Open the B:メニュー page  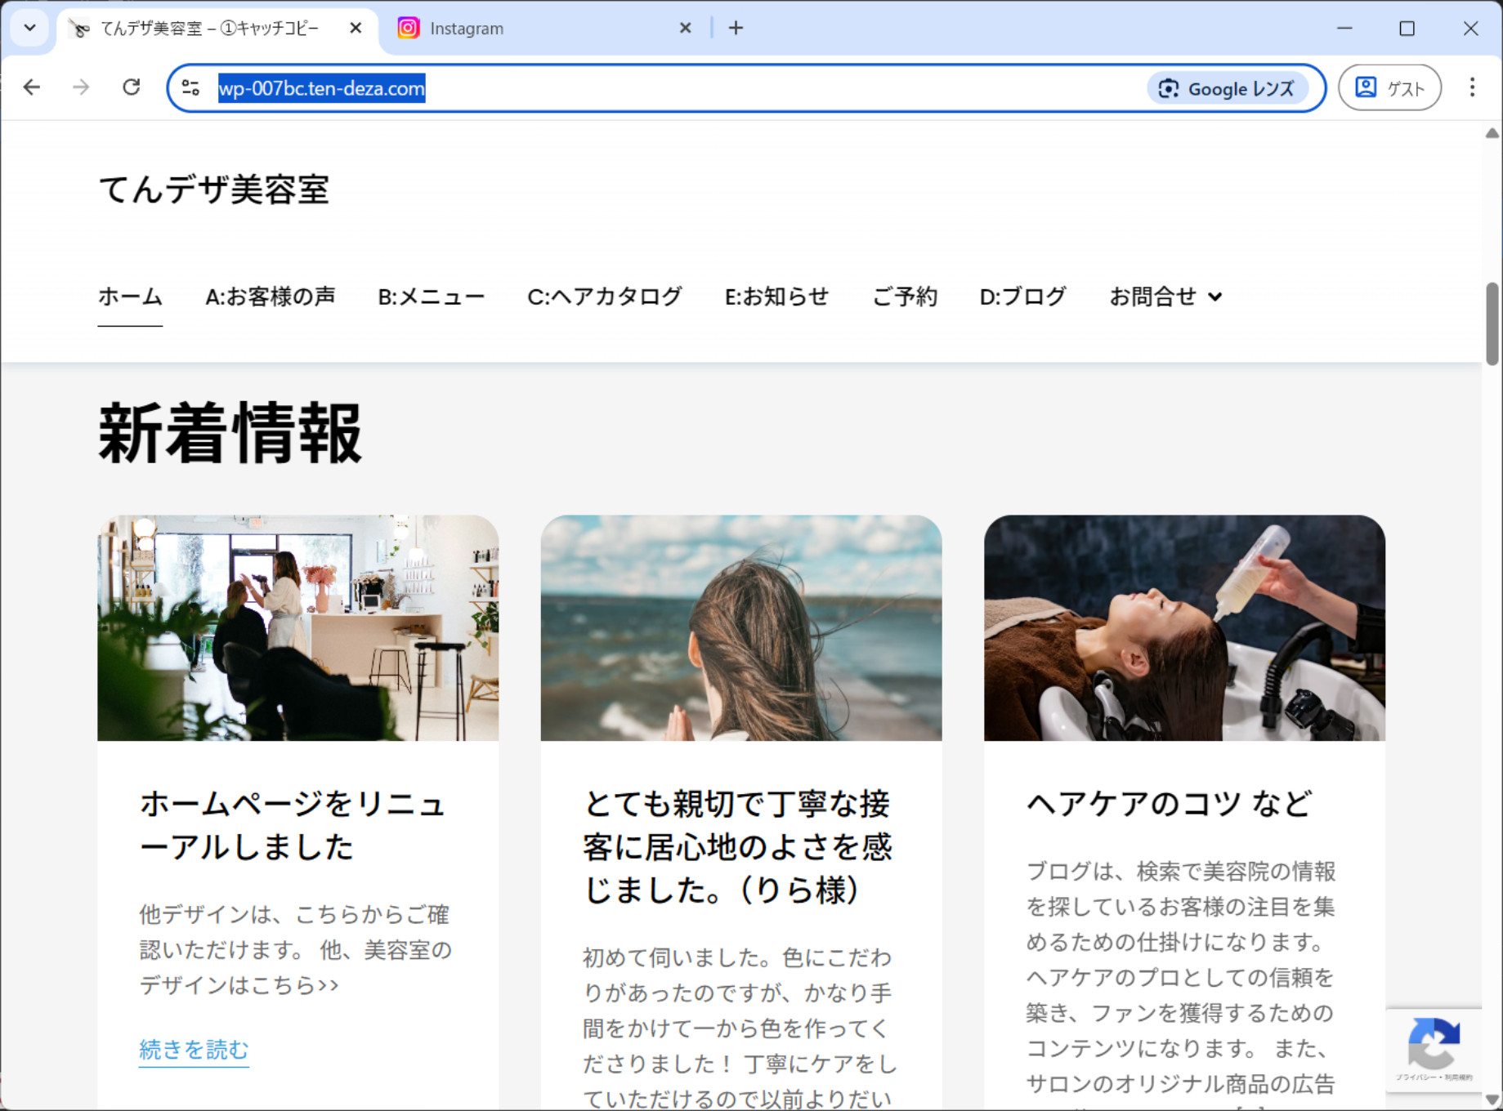point(431,297)
